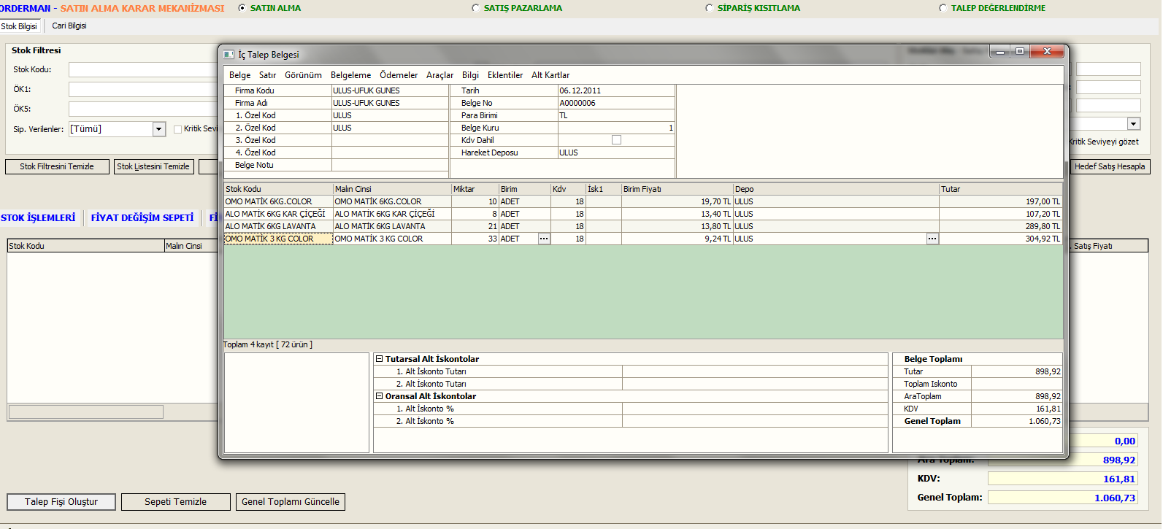Click the Stok Listesini Temizle button
Viewport: 1163px width, 529px height.
[153, 166]
